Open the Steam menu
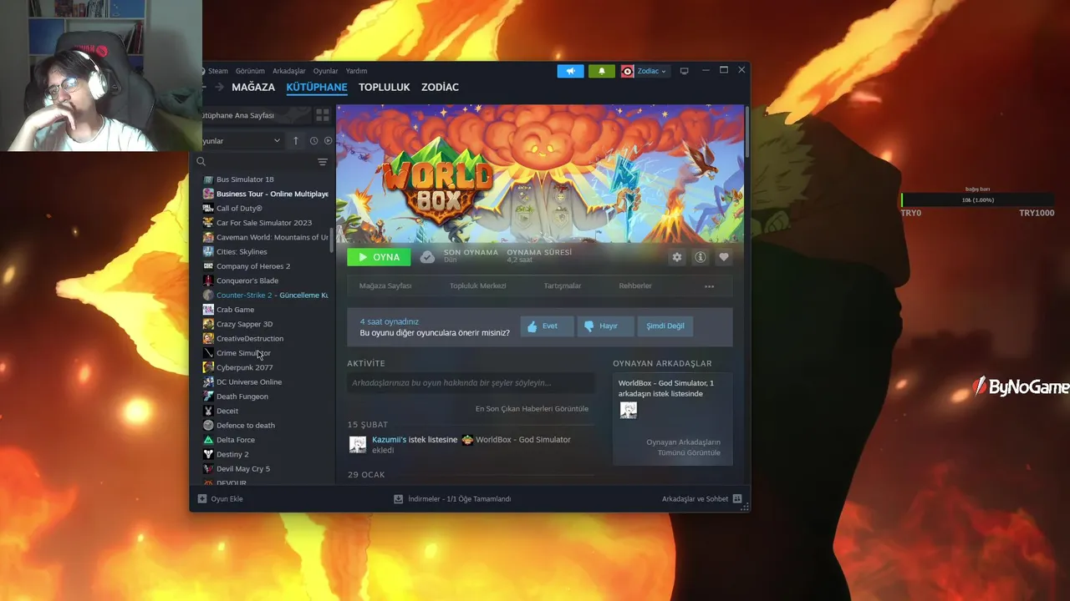 [x=217, y=71]
